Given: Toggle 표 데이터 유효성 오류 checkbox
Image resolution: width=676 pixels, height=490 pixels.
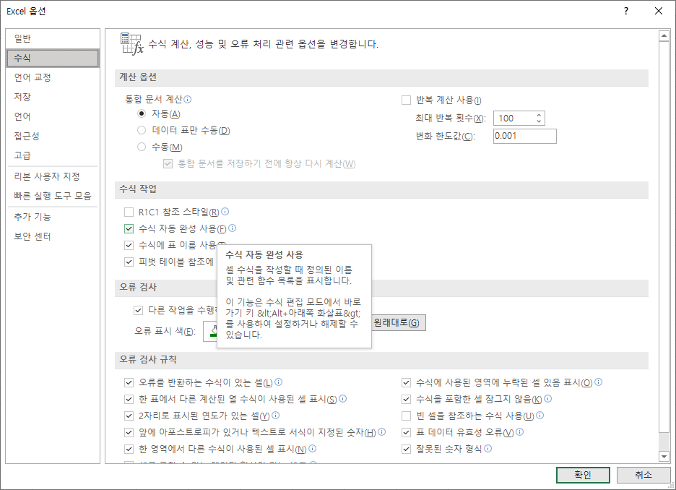Looking at the screenshot, I should (x=406, y=432).
